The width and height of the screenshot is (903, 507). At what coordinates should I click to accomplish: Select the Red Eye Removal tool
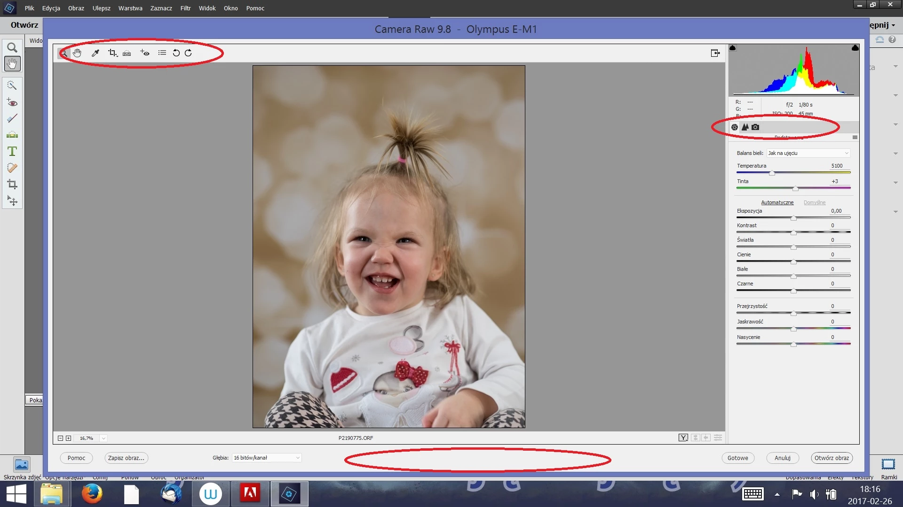click(145, 53)
